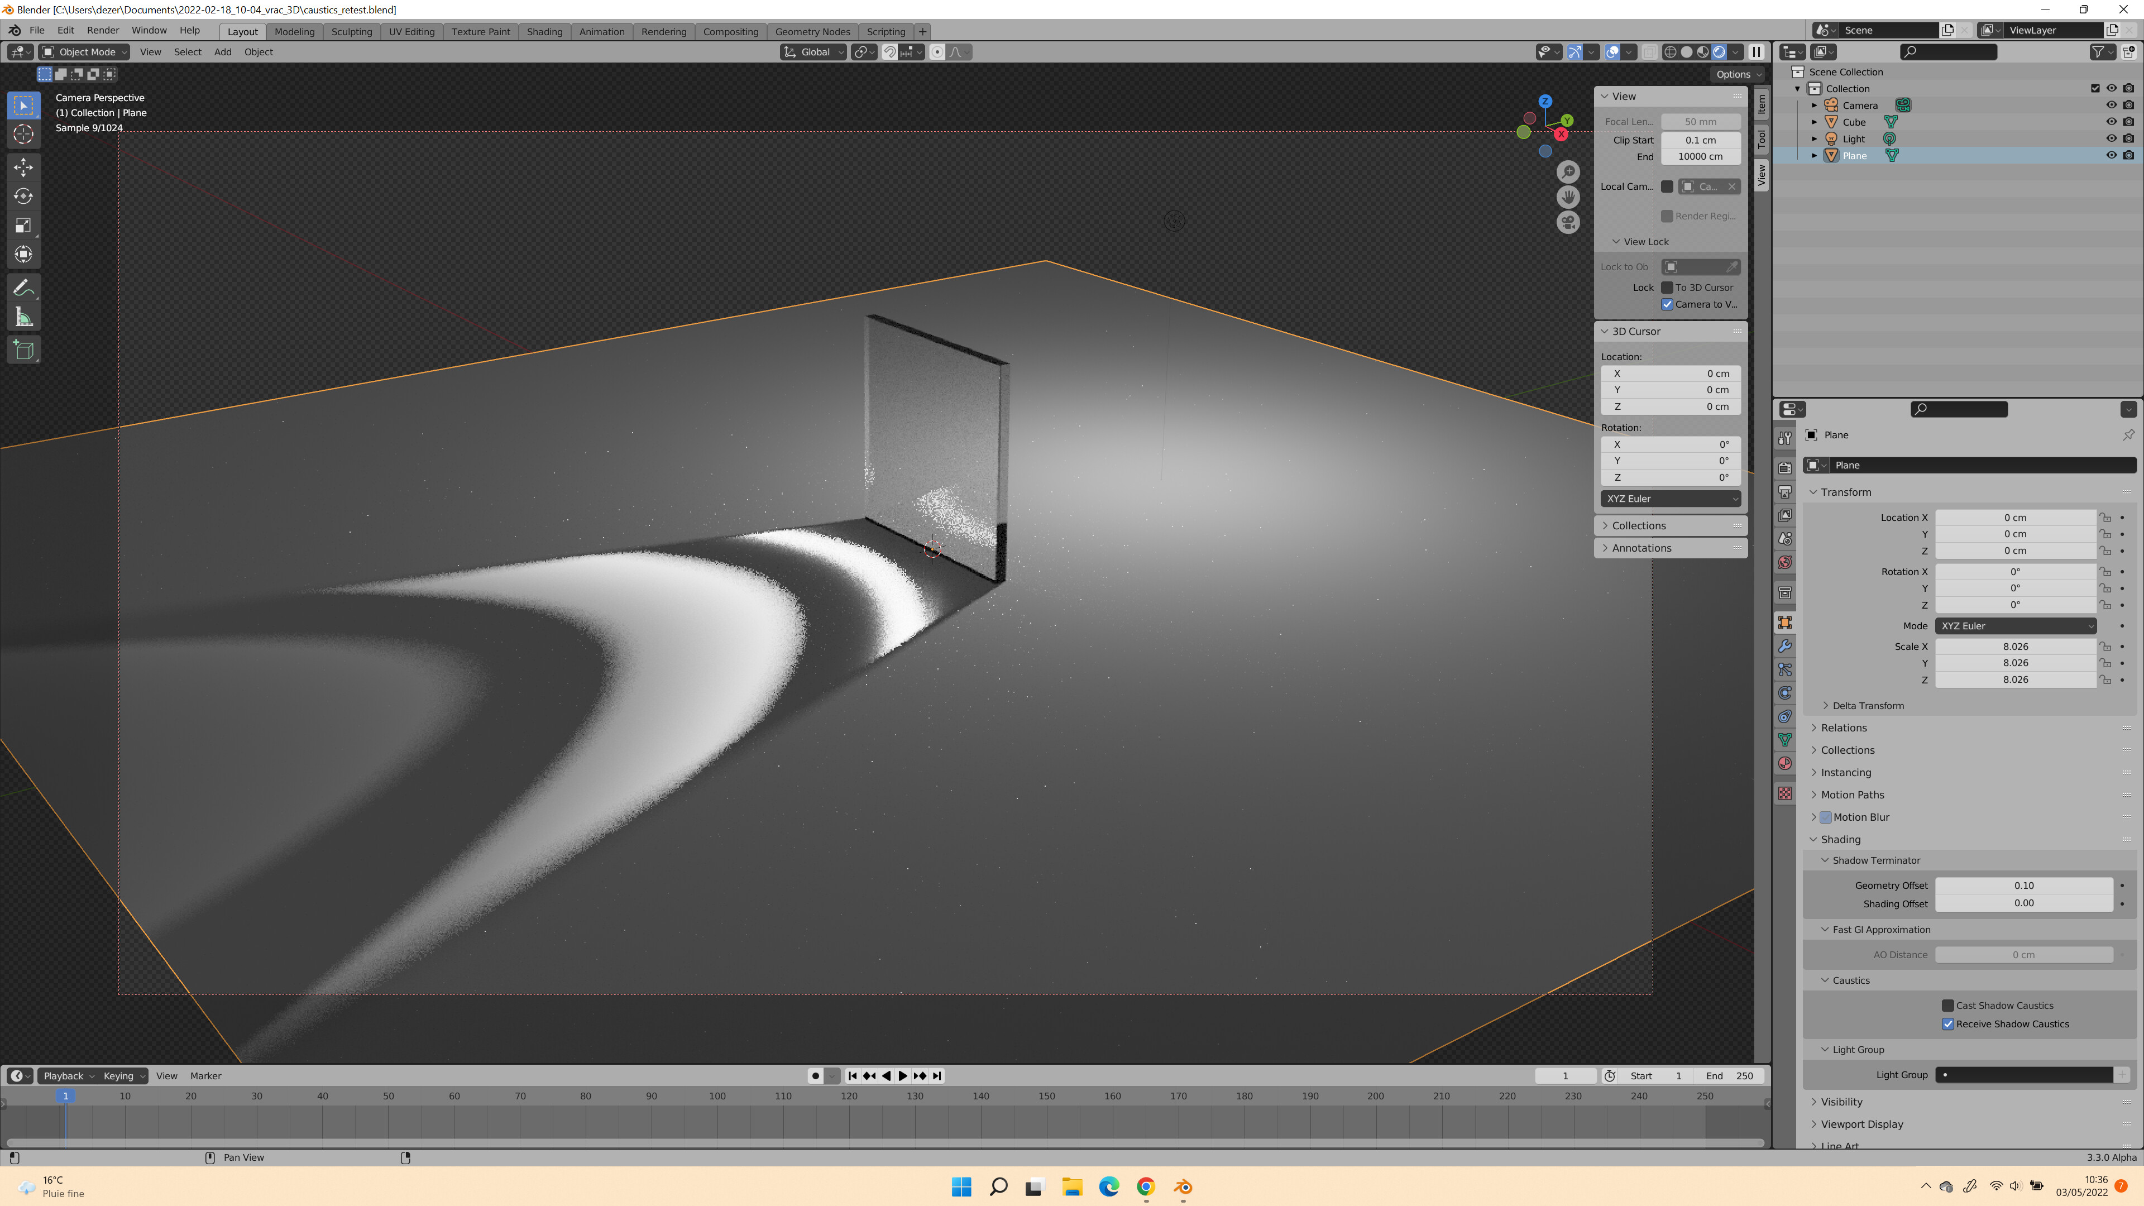Open the Render menu
The width and height of the screenshot is (2144, 1206).
point(103,30)
